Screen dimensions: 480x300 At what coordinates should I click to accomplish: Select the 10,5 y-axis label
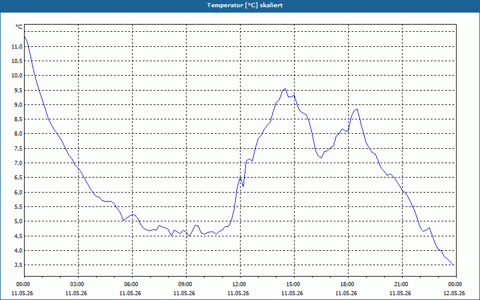17,61
